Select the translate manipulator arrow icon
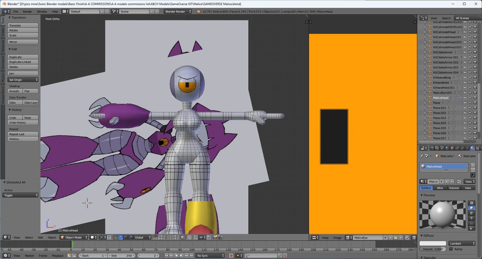 click(120, 237)
